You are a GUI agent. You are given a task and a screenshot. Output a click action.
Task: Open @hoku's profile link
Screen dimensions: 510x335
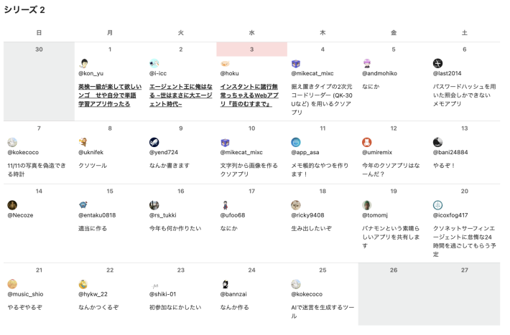[229, 73]
